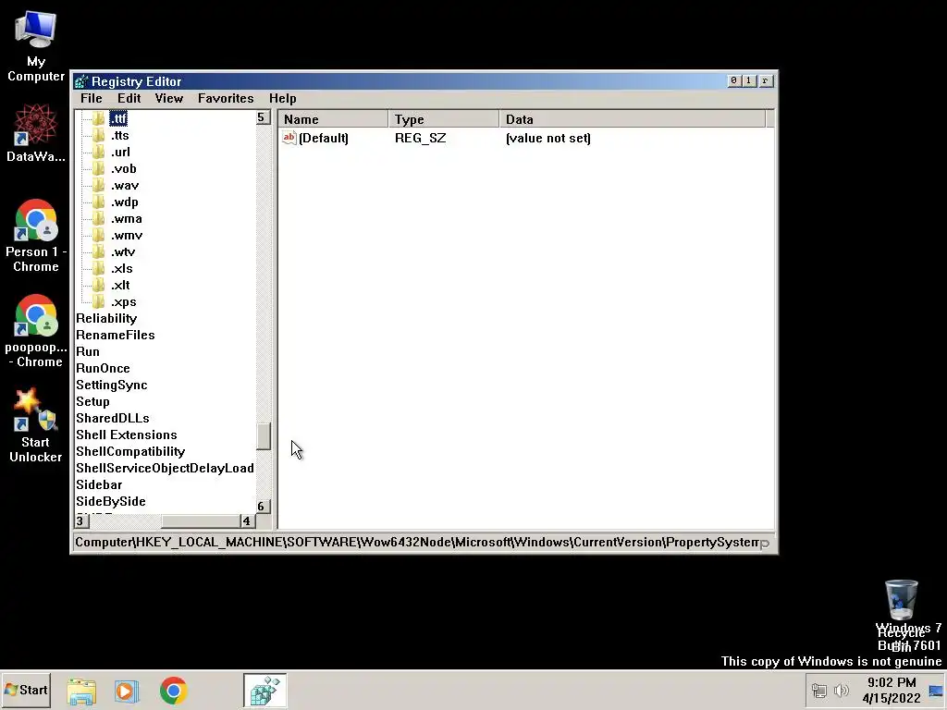
Task: Open the View menu
Action: (169, 98)
